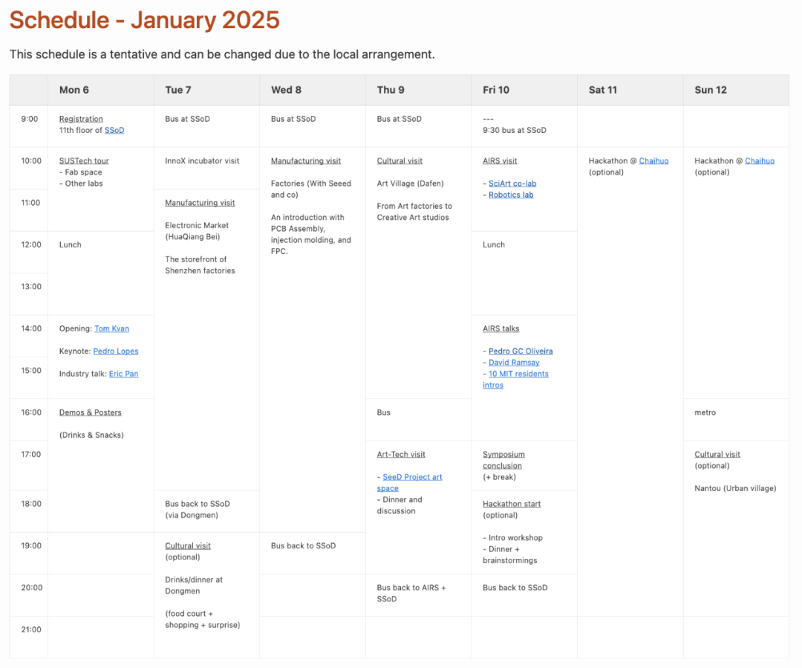Open the SSoD link under Monday Registration
802x668 pixels.
pos(114,130)
